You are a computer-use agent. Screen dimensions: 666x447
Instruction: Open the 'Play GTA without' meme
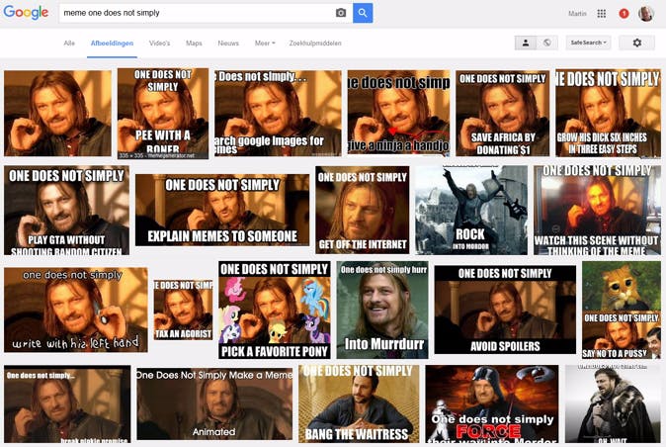(66, 211)
